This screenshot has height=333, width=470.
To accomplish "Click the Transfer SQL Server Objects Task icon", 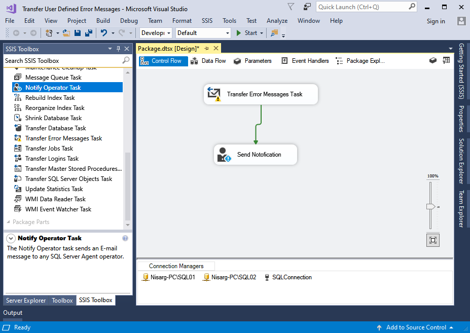I will click(x=18, y=178).
